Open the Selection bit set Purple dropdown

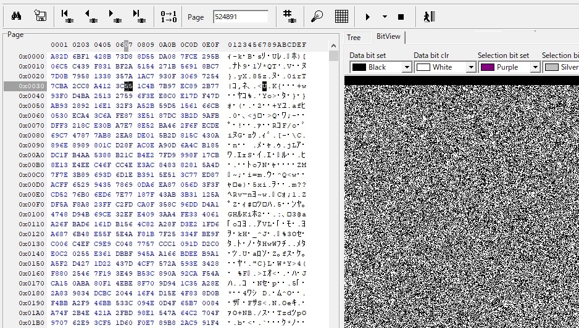535,67
